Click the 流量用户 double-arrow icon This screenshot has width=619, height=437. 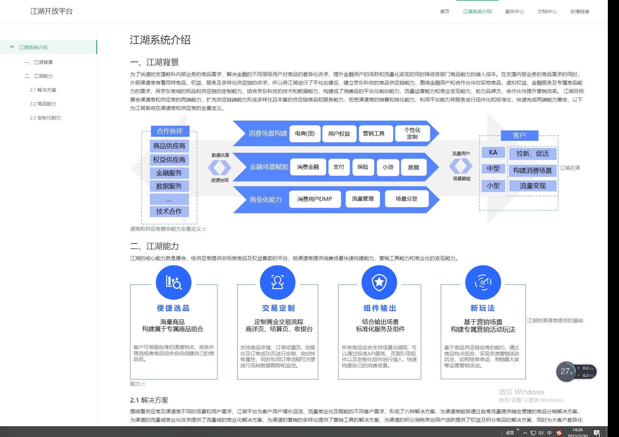pyautogui.click(x=461, y=166)
